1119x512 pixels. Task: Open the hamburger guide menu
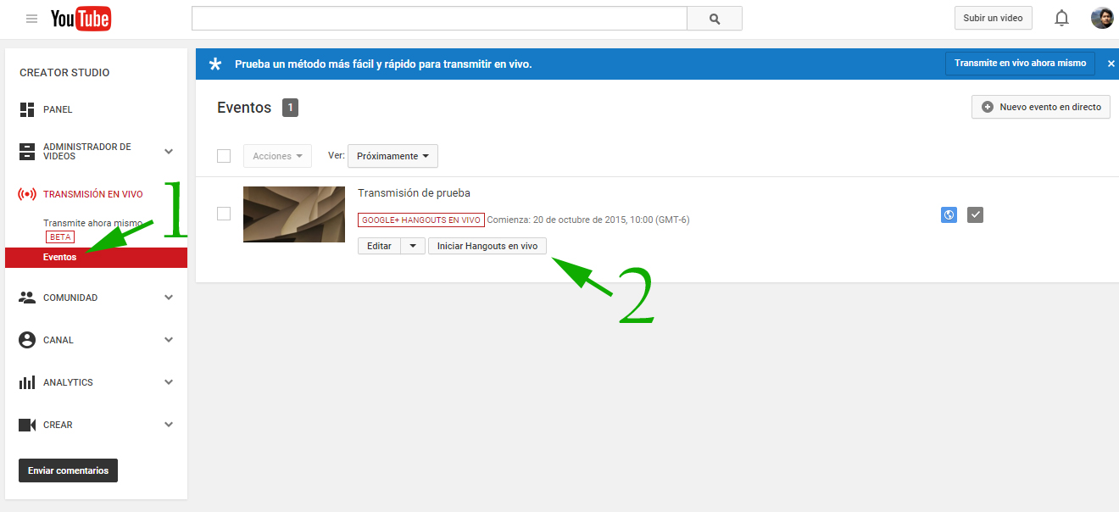[31, 19]
